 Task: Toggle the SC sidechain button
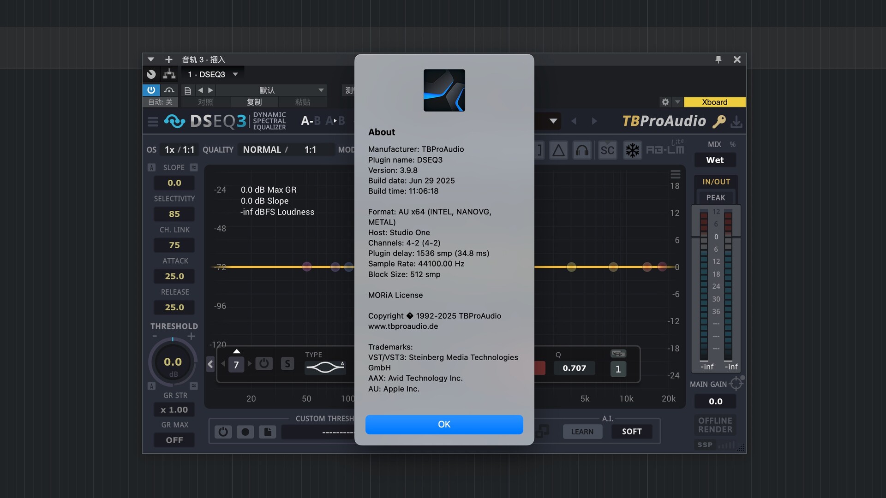[x=607, y=150]
